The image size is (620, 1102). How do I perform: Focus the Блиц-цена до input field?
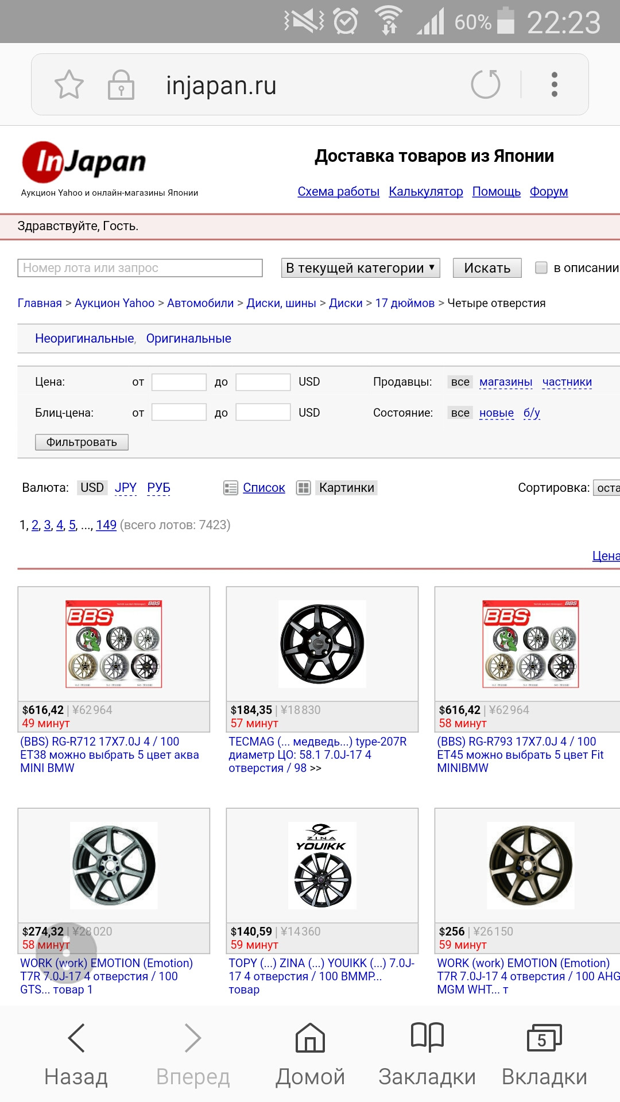click(x=263, y=412)
